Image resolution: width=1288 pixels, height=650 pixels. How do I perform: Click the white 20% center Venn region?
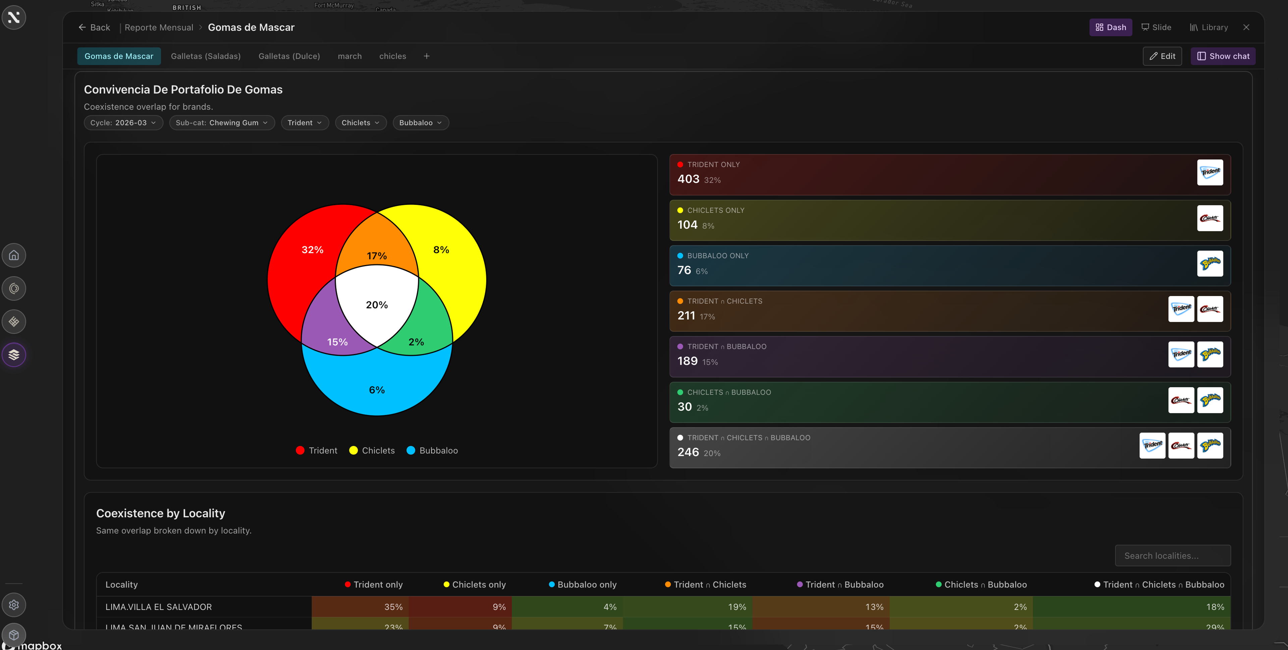pos(376,305)
